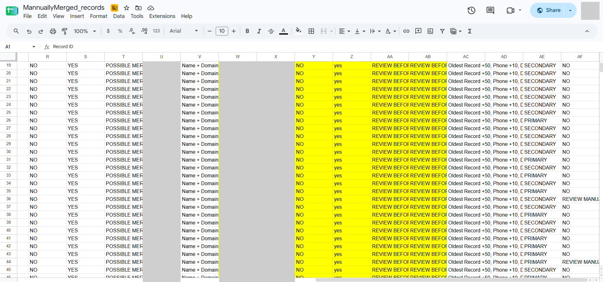This screenshot has width=603, height=282.
Task: Format cell as percent
Action: pyautogui.click(x=120, y=31)
